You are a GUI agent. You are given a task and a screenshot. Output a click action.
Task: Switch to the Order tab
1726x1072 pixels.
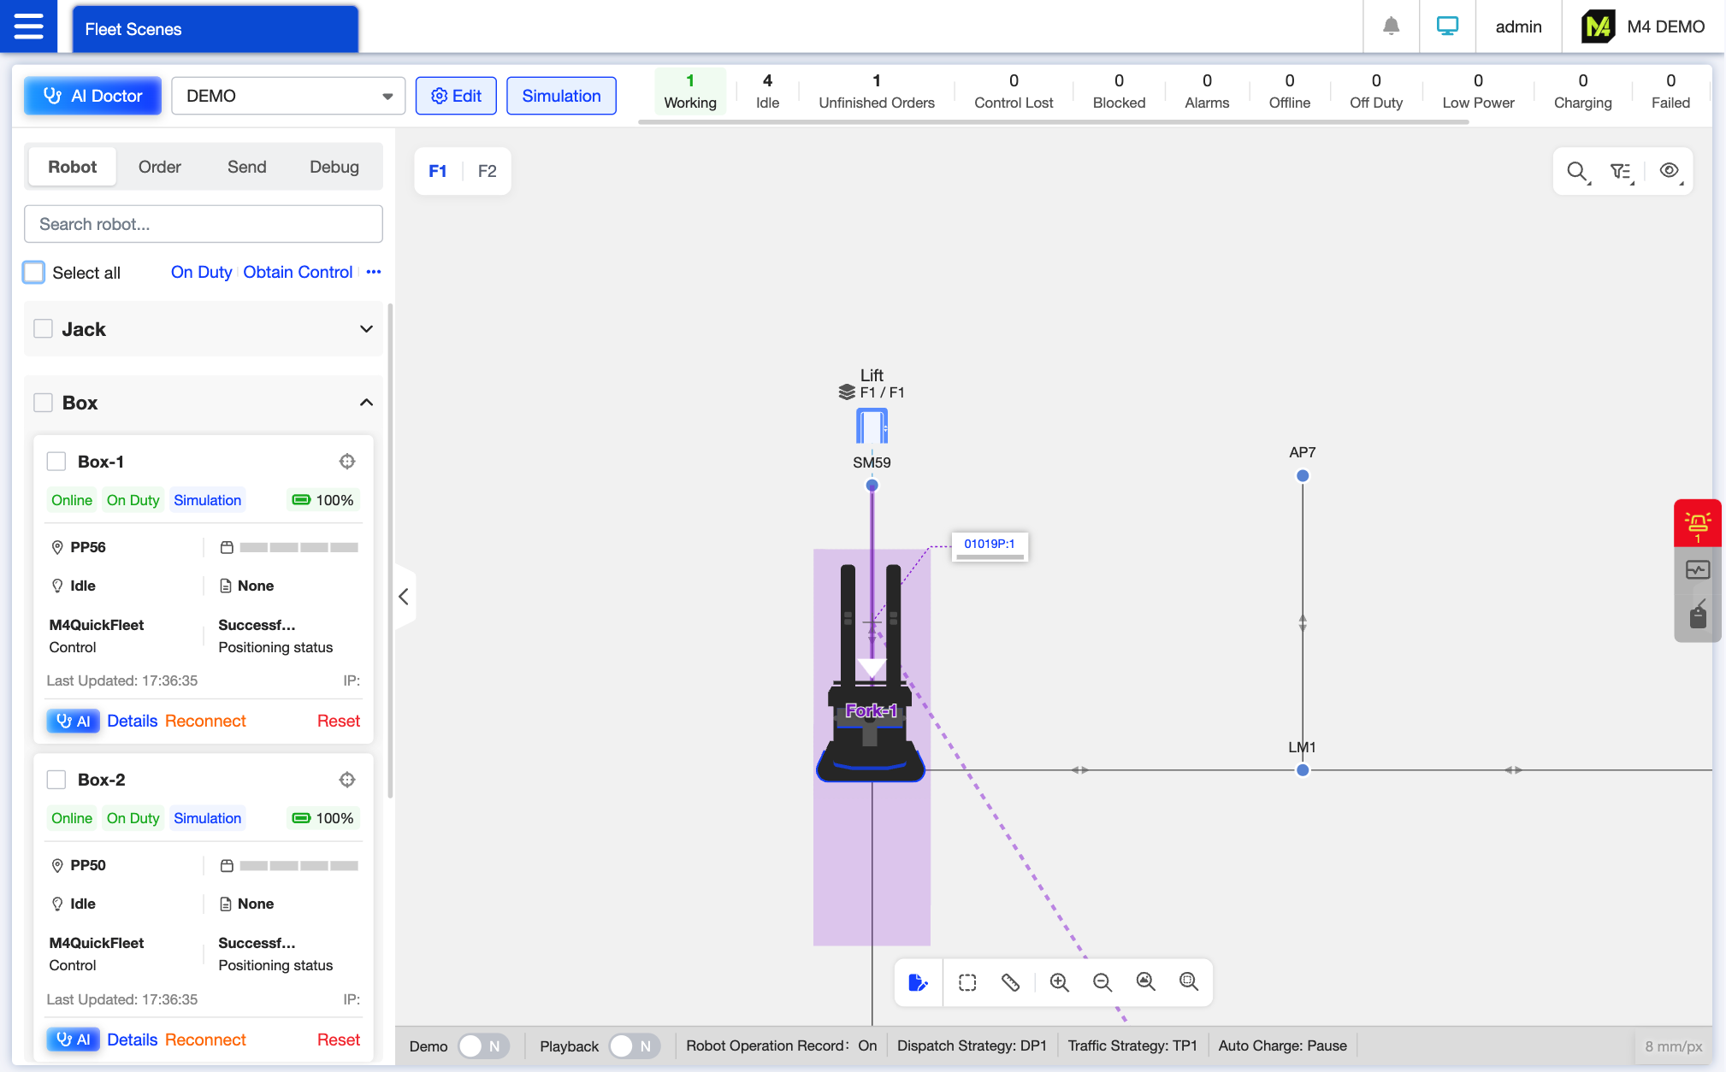tap(160, 167)
